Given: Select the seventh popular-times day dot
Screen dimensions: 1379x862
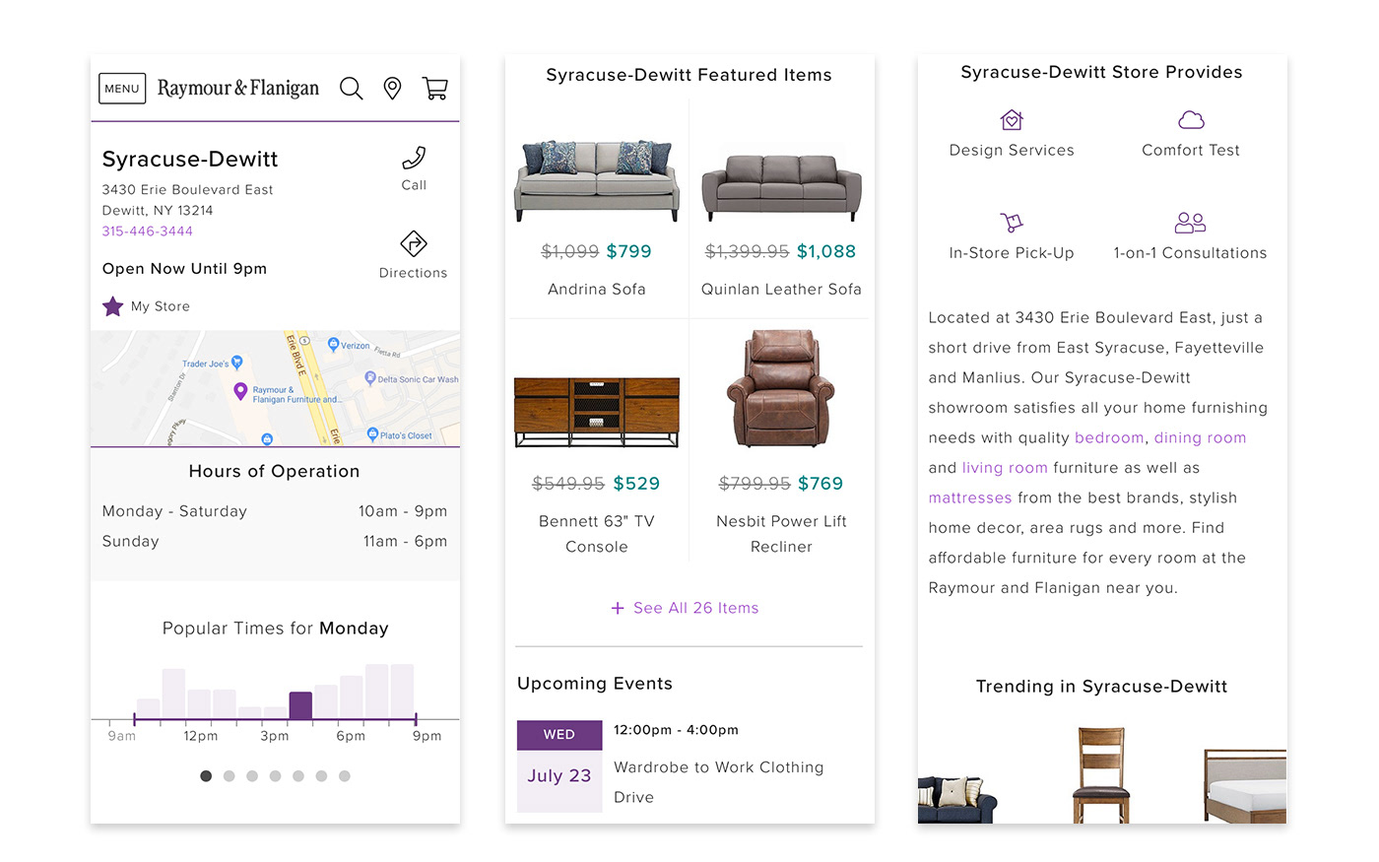Looking at the screenshot, I should [345, 776].
